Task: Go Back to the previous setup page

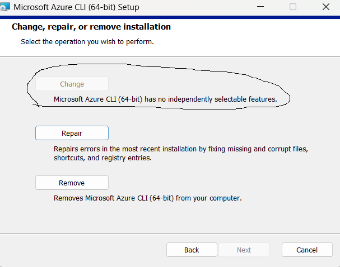Action: tap(192, 250)
